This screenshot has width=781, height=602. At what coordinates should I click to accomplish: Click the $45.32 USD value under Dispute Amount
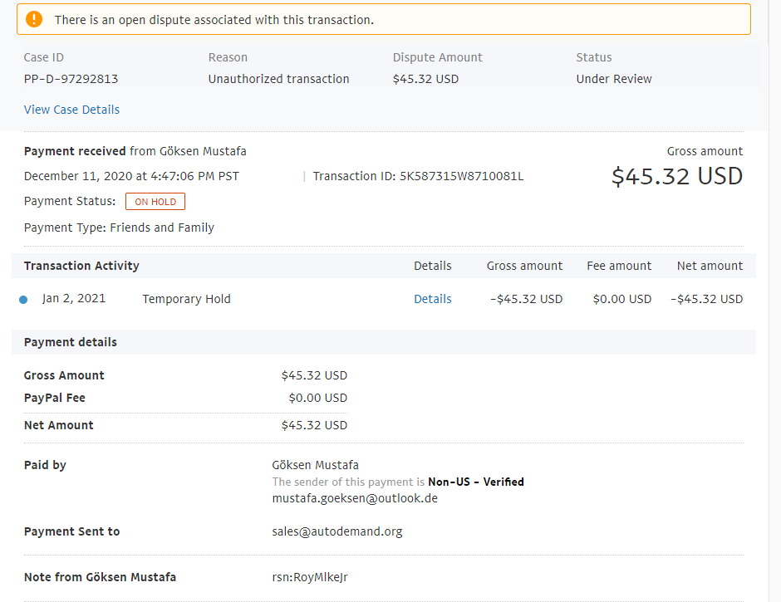(x=425, y=79)
